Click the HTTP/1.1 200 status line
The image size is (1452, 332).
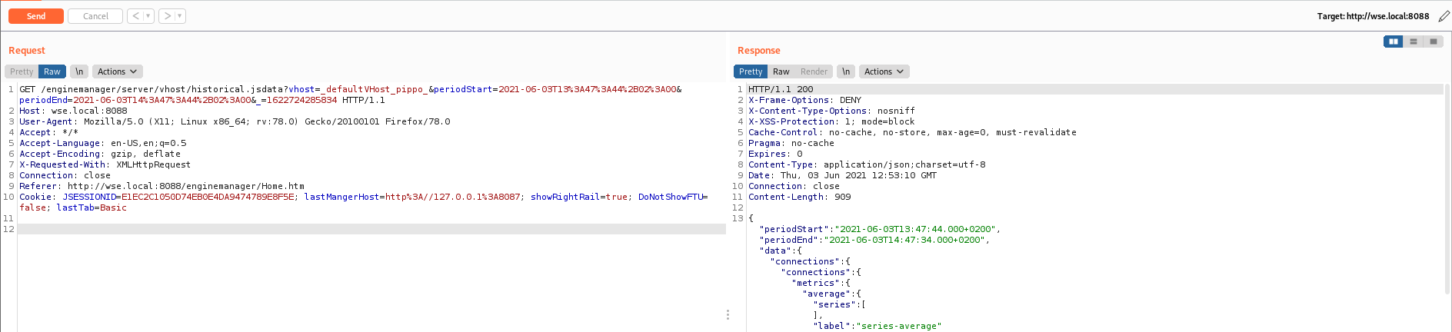pyautogui.click(x=781, y=89)
